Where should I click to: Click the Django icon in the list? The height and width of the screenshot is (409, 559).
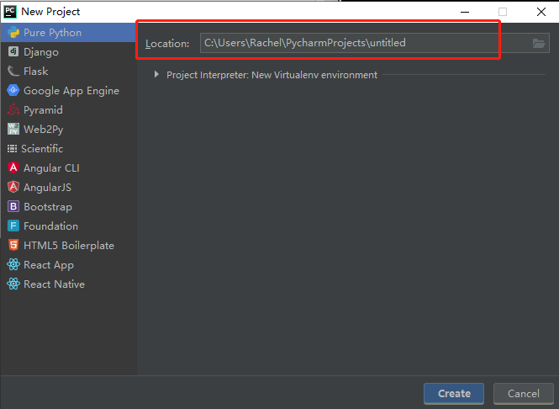[13, 51]
